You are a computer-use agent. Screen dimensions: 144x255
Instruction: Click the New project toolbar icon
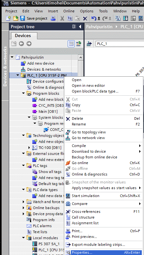coord(8,18)
